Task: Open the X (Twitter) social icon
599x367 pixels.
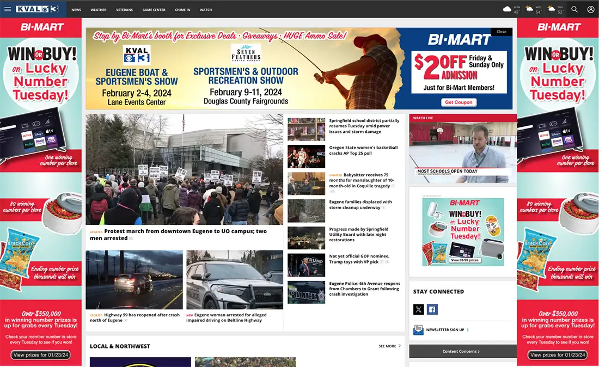Action: [418, 309]
